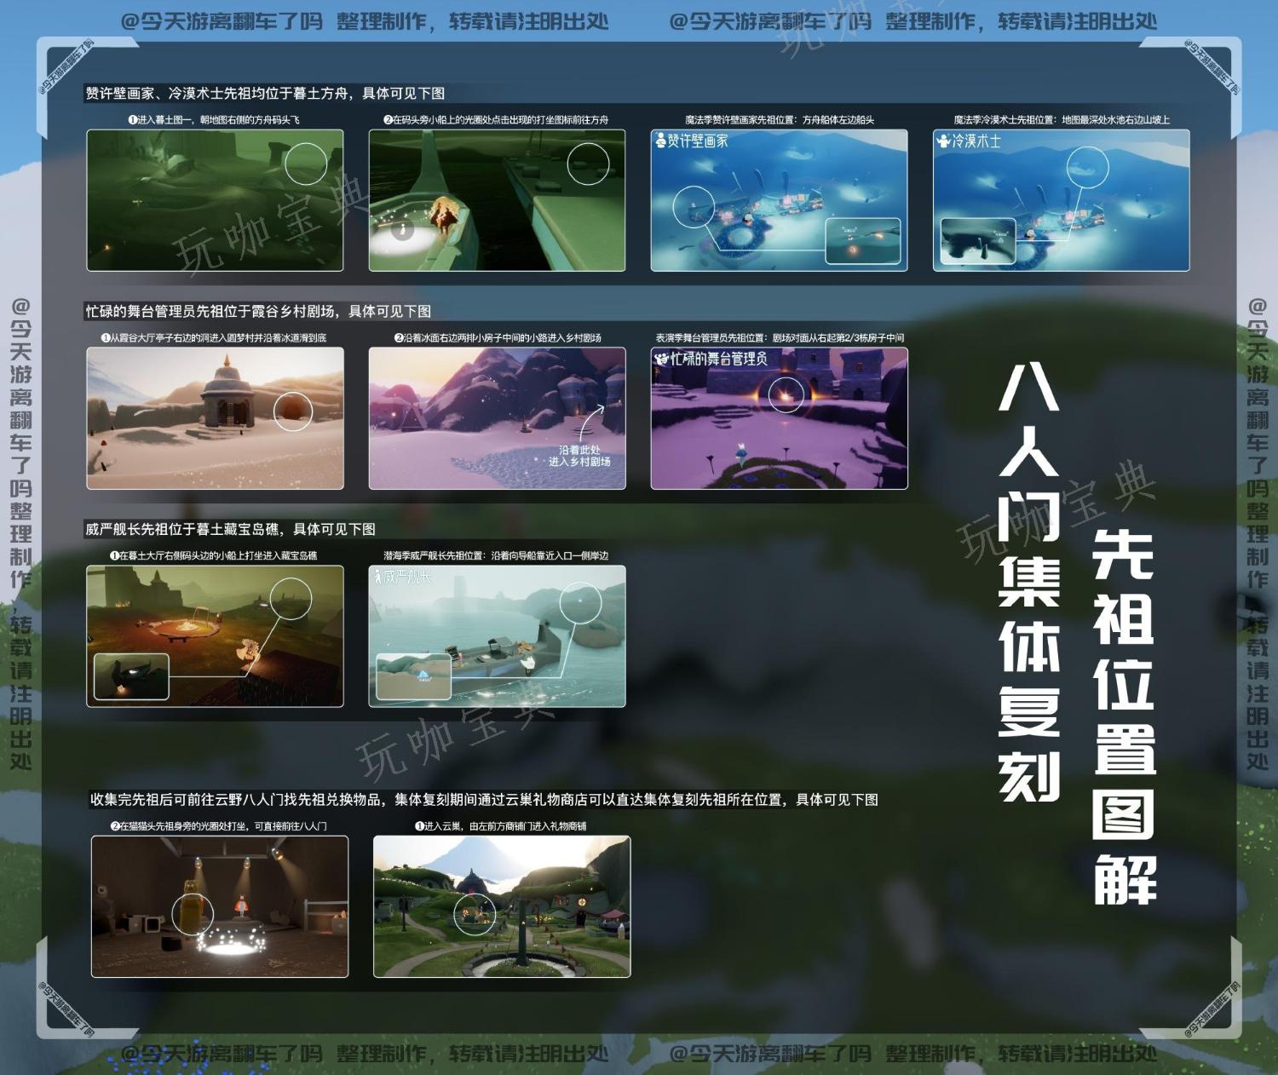
Task: Click the 进入乡村剧场 label text
Action: point(579,462)
